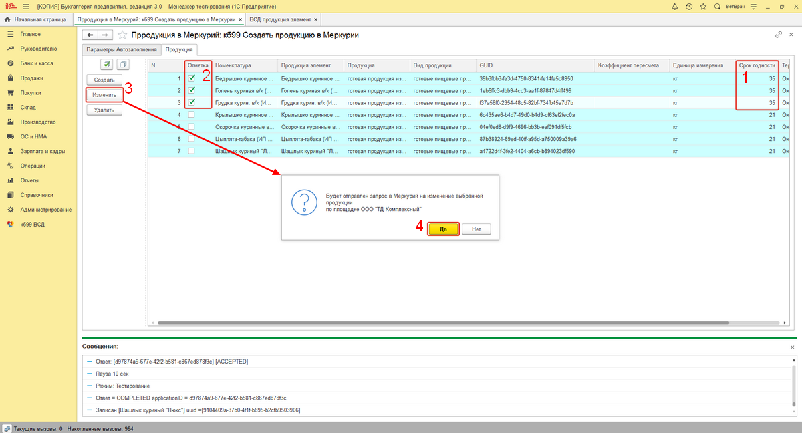Close the Сообщения messages panel
Screen dimensions: 802x433
click(x=793, y=347)
